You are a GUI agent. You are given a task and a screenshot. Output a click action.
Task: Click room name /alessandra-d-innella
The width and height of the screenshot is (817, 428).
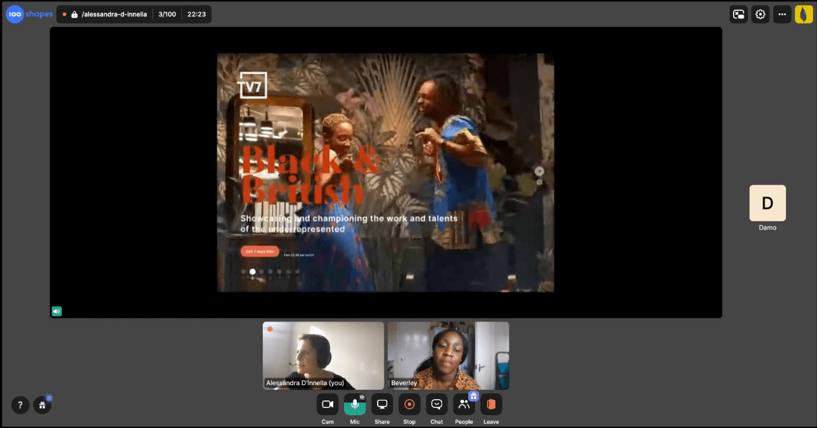(x=114, y=14)
